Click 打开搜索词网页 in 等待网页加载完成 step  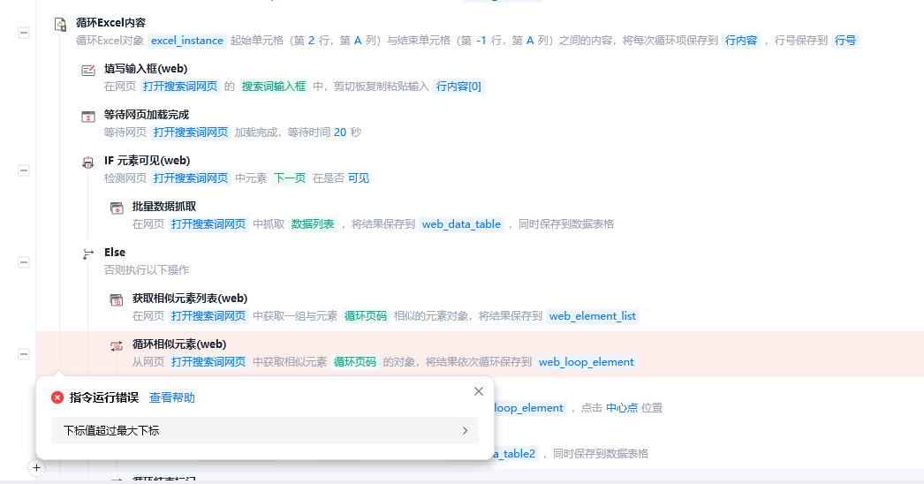190,132
